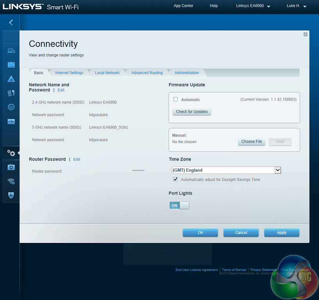Open the Device List sidebar icon

click(11, 51)
